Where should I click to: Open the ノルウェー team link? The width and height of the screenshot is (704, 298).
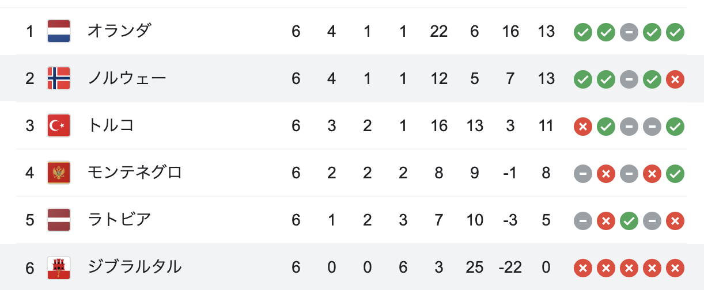pos(127,78)
